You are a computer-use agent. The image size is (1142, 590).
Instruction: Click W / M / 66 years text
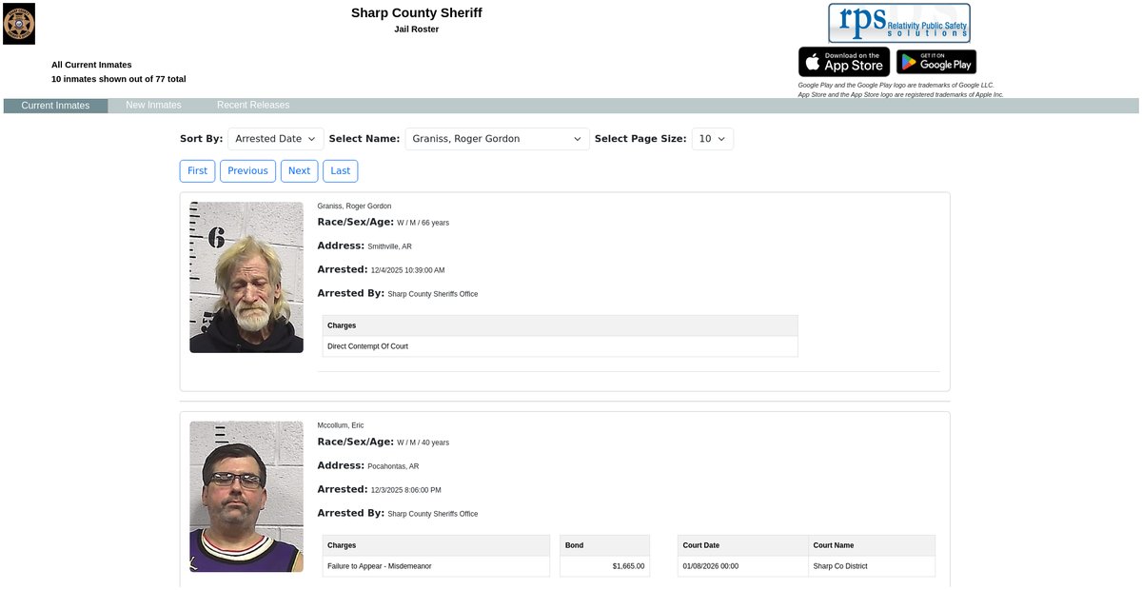click(x=423, y=223)
